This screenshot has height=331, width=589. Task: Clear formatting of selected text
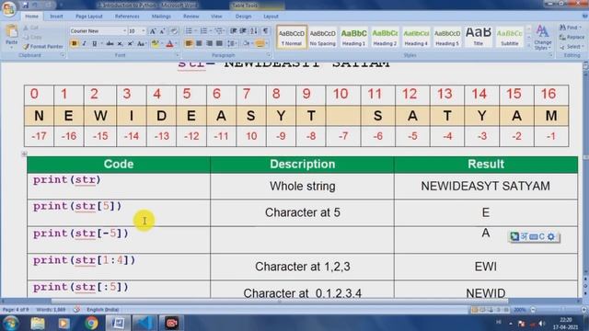coord(174,31)
